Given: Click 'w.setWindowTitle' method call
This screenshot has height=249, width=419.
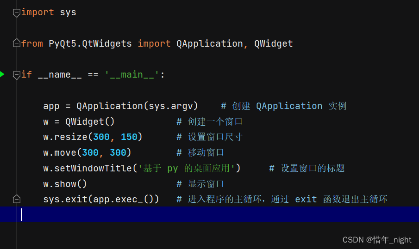Looking at the screenshot, I should (x=88, y=168).
